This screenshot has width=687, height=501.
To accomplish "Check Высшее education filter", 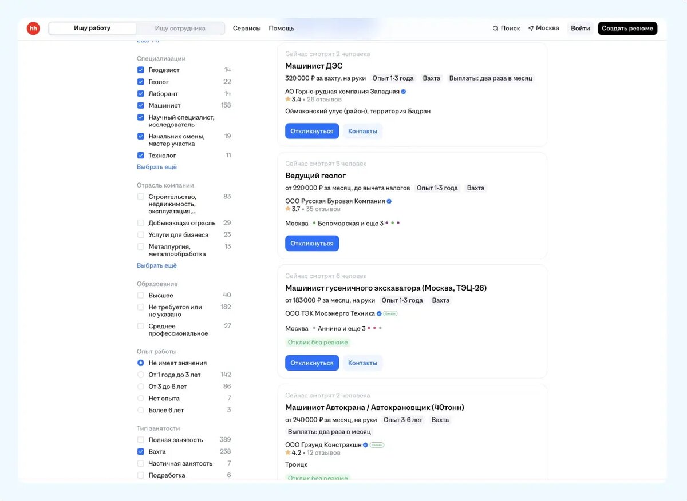I will 141,295.
